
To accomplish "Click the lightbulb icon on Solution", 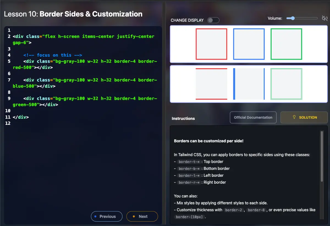I will [294, 117].
